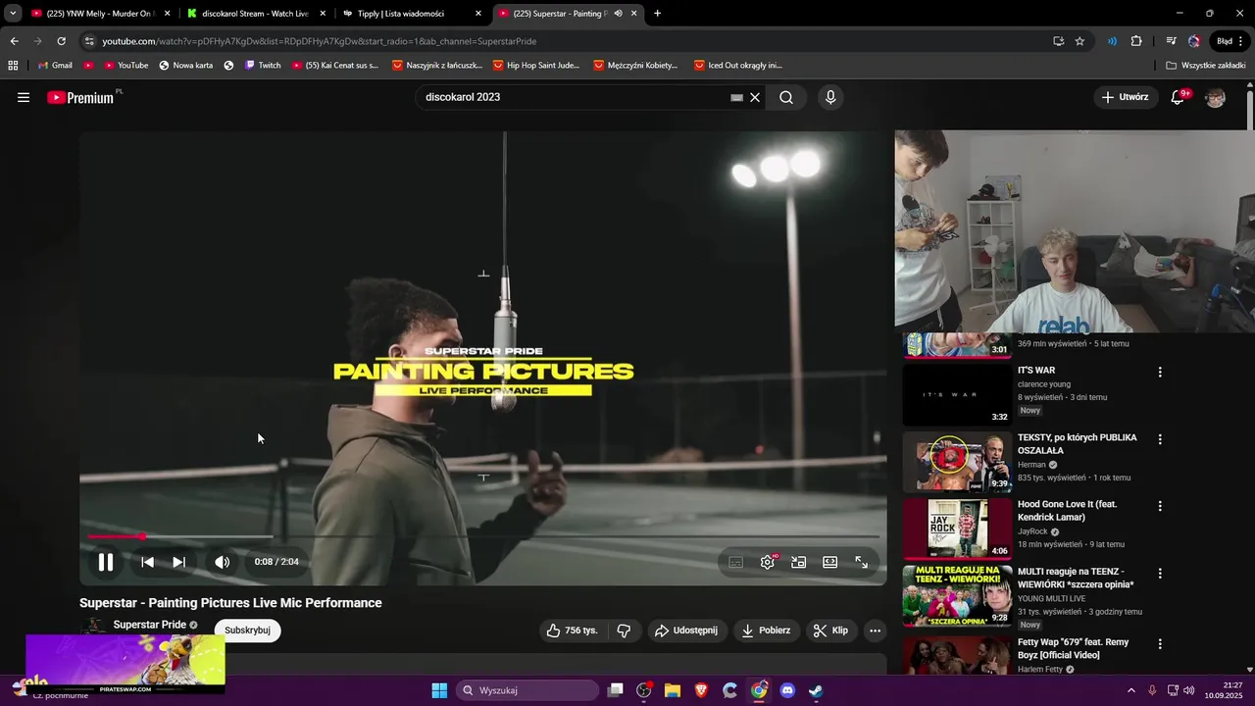Open the IT'S WAR video thumbnail

pos(957,394)
